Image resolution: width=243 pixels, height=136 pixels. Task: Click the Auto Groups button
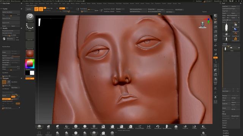(x=179, y=9)
